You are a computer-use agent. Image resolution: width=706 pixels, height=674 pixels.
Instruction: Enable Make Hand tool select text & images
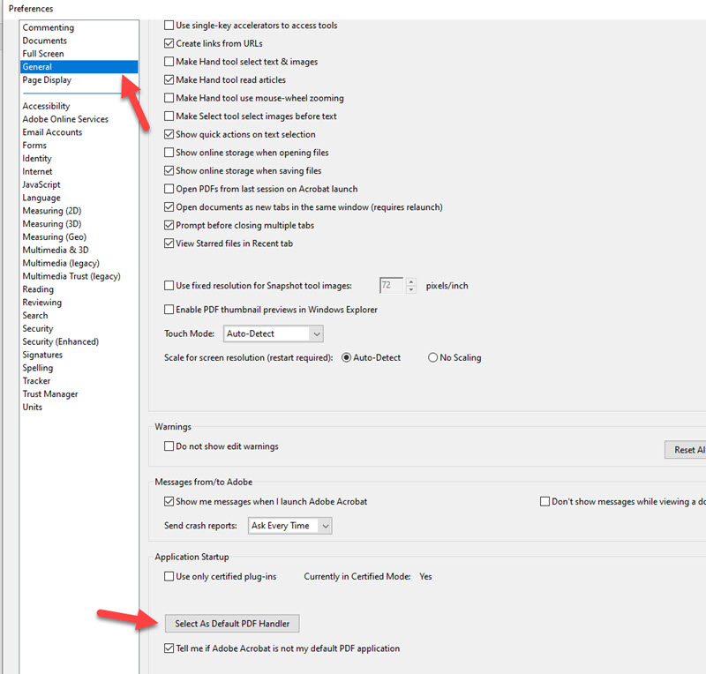pos(168,61)
